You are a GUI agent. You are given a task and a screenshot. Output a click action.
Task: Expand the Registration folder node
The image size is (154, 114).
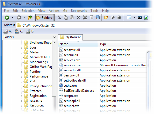coord(21,96)
